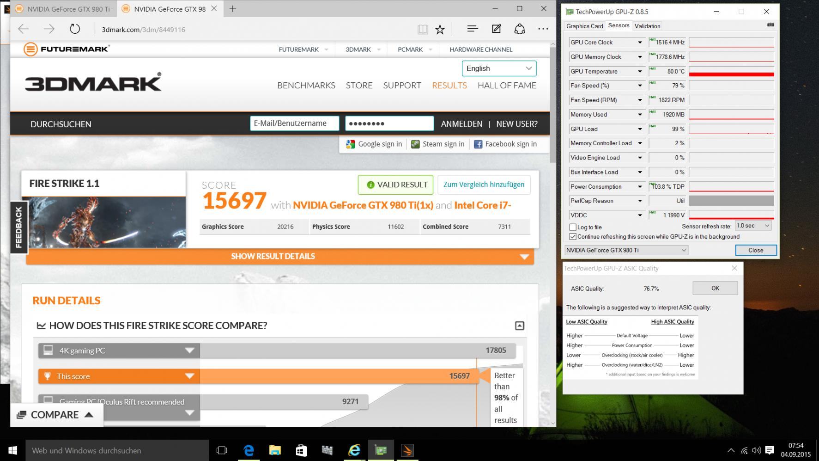This screenshot has width=819, height=461.
Task: Launch Edge from the taskbar
Action: coord(249,450)
